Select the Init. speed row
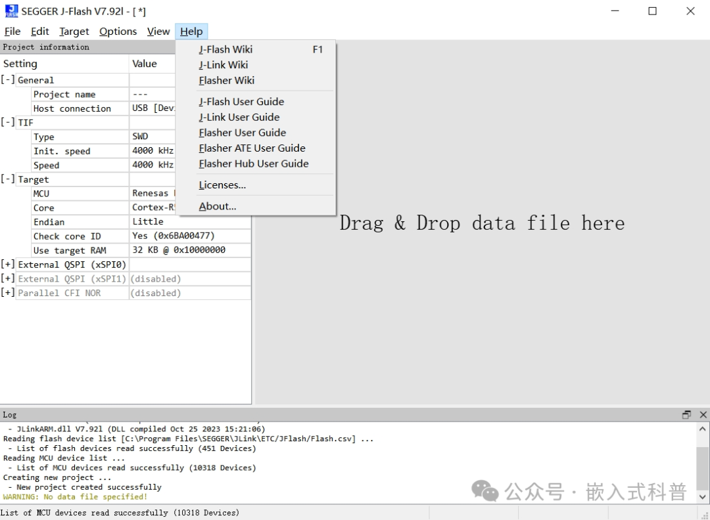This screenshot has height=520, width=710. 103,151
